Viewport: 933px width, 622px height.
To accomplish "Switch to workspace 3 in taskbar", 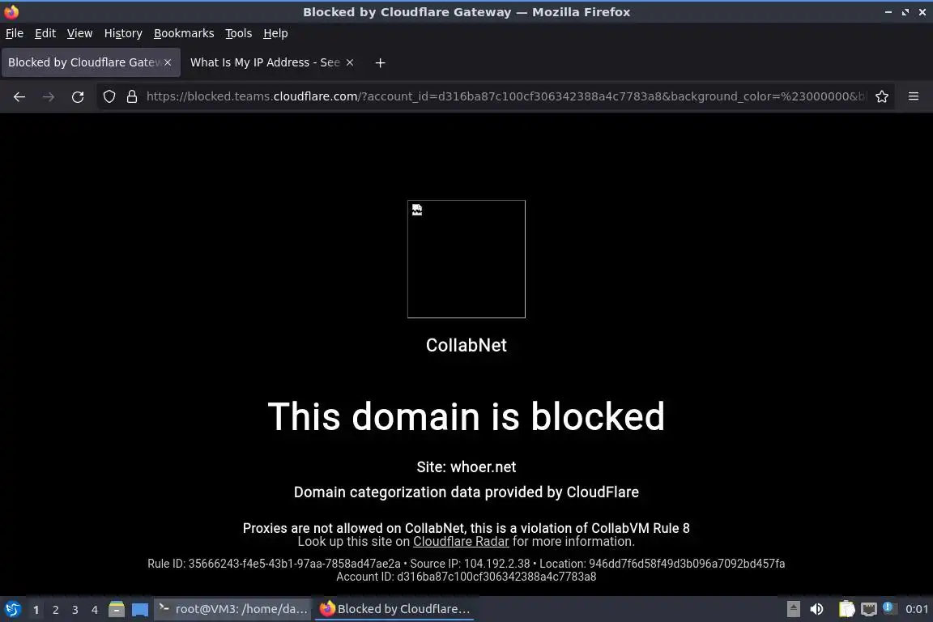I will 75,610.
